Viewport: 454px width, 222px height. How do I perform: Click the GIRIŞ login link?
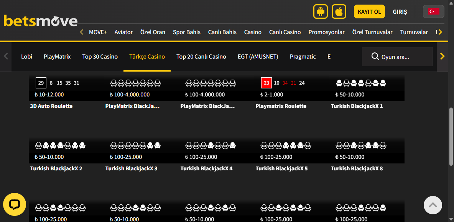click(400, 11)
